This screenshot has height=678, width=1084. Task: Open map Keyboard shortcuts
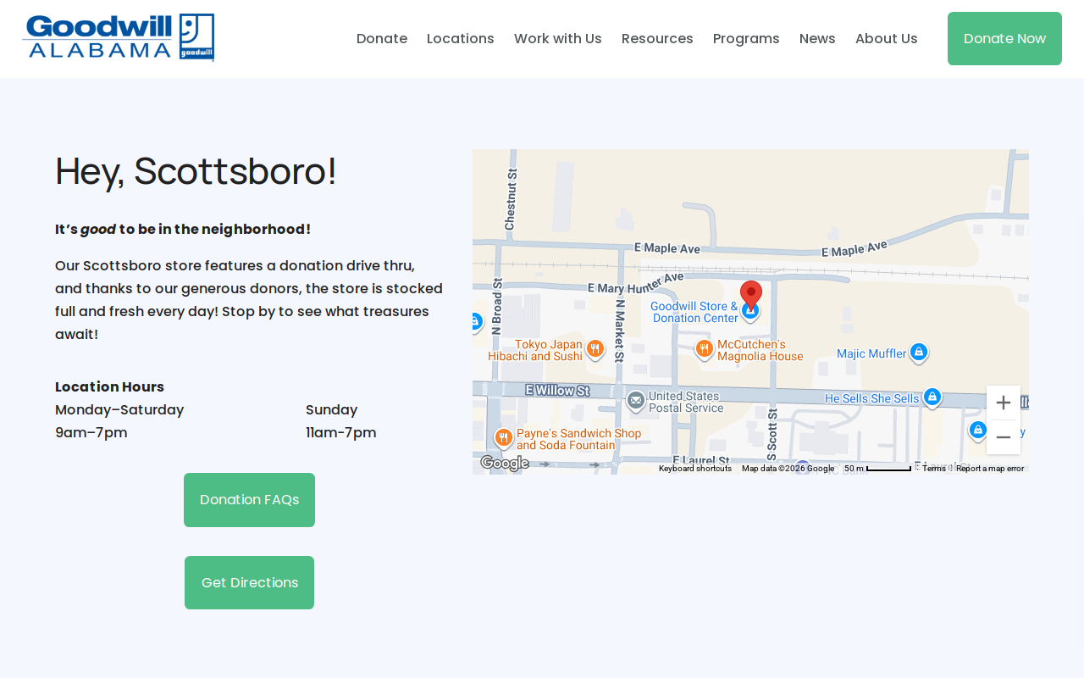pos(695,469)
